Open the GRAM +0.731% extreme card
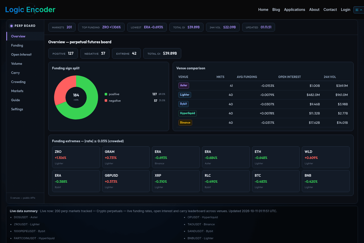 coord(126,157)
